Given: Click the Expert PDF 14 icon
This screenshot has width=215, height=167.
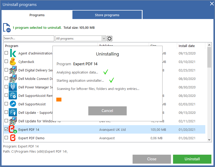Looking at the screenshot, I should 13,129.
